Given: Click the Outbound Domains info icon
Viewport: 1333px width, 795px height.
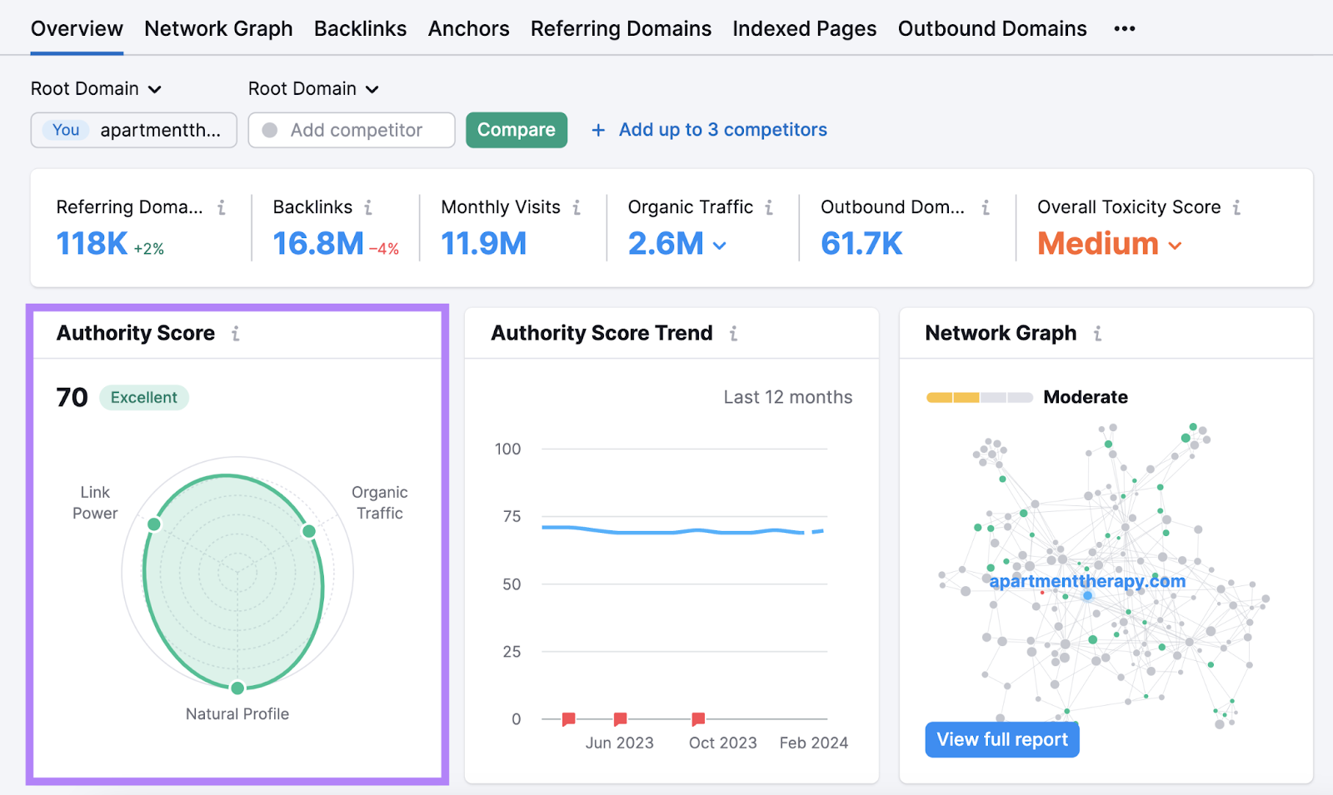Looking at the screenshot, I should 984,207.
